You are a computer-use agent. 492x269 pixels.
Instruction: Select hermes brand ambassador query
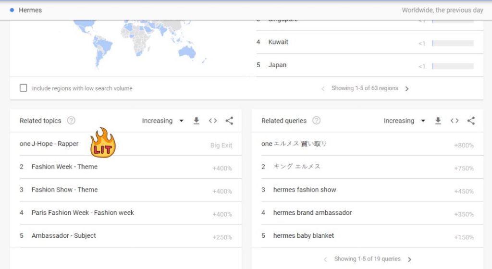[312, 213]
